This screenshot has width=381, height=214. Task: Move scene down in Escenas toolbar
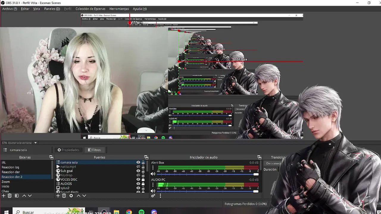pos(30,196)
